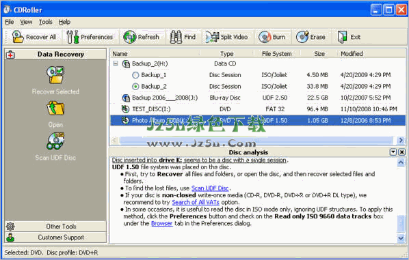This screenshot has width=409, height=260.
Task: Click the Disc analysis scroll up arrow
Action: [401, 162]
